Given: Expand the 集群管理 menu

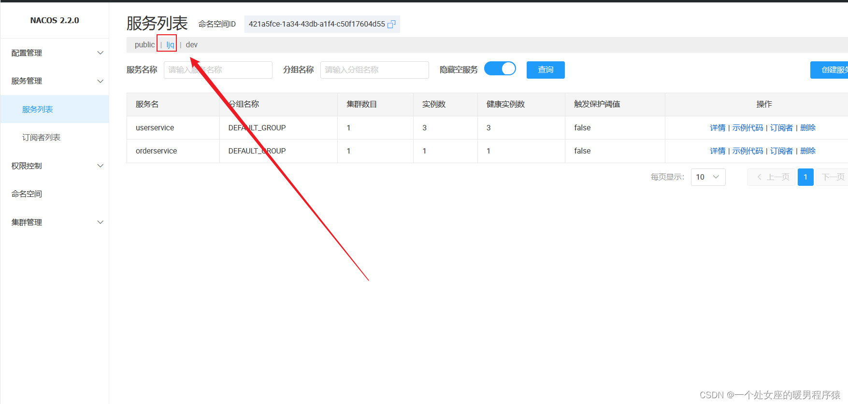Looking at the screenshot, I should click(x=55, y=223).
